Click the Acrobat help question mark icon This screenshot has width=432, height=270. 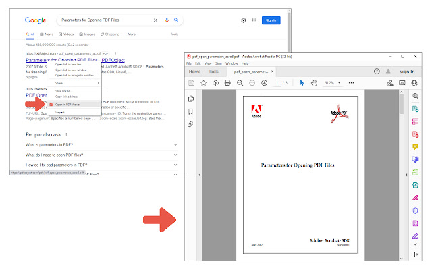coord(377,72)
